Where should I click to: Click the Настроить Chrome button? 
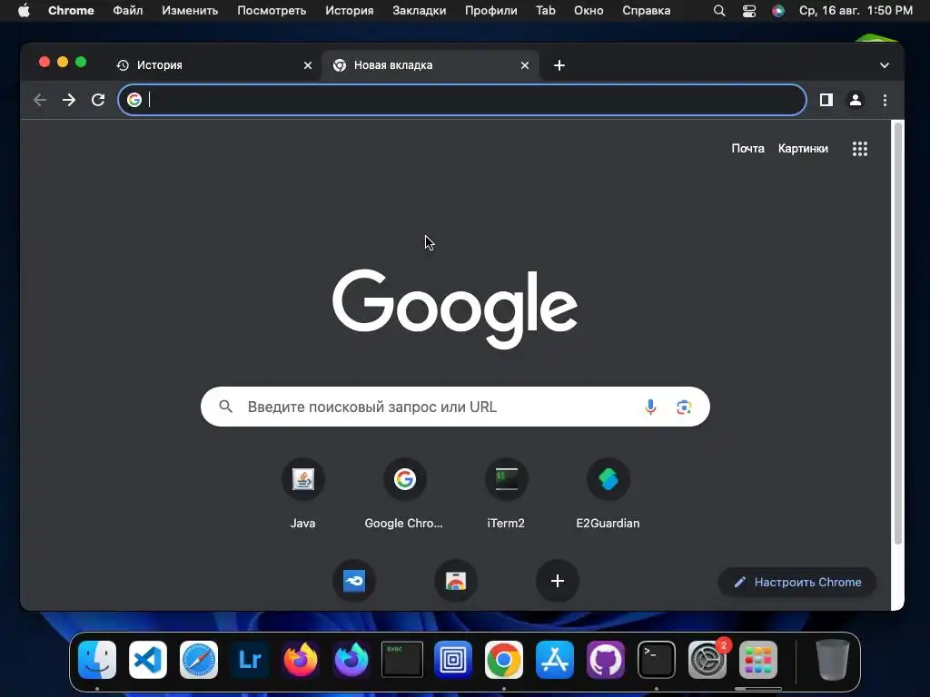797,582
